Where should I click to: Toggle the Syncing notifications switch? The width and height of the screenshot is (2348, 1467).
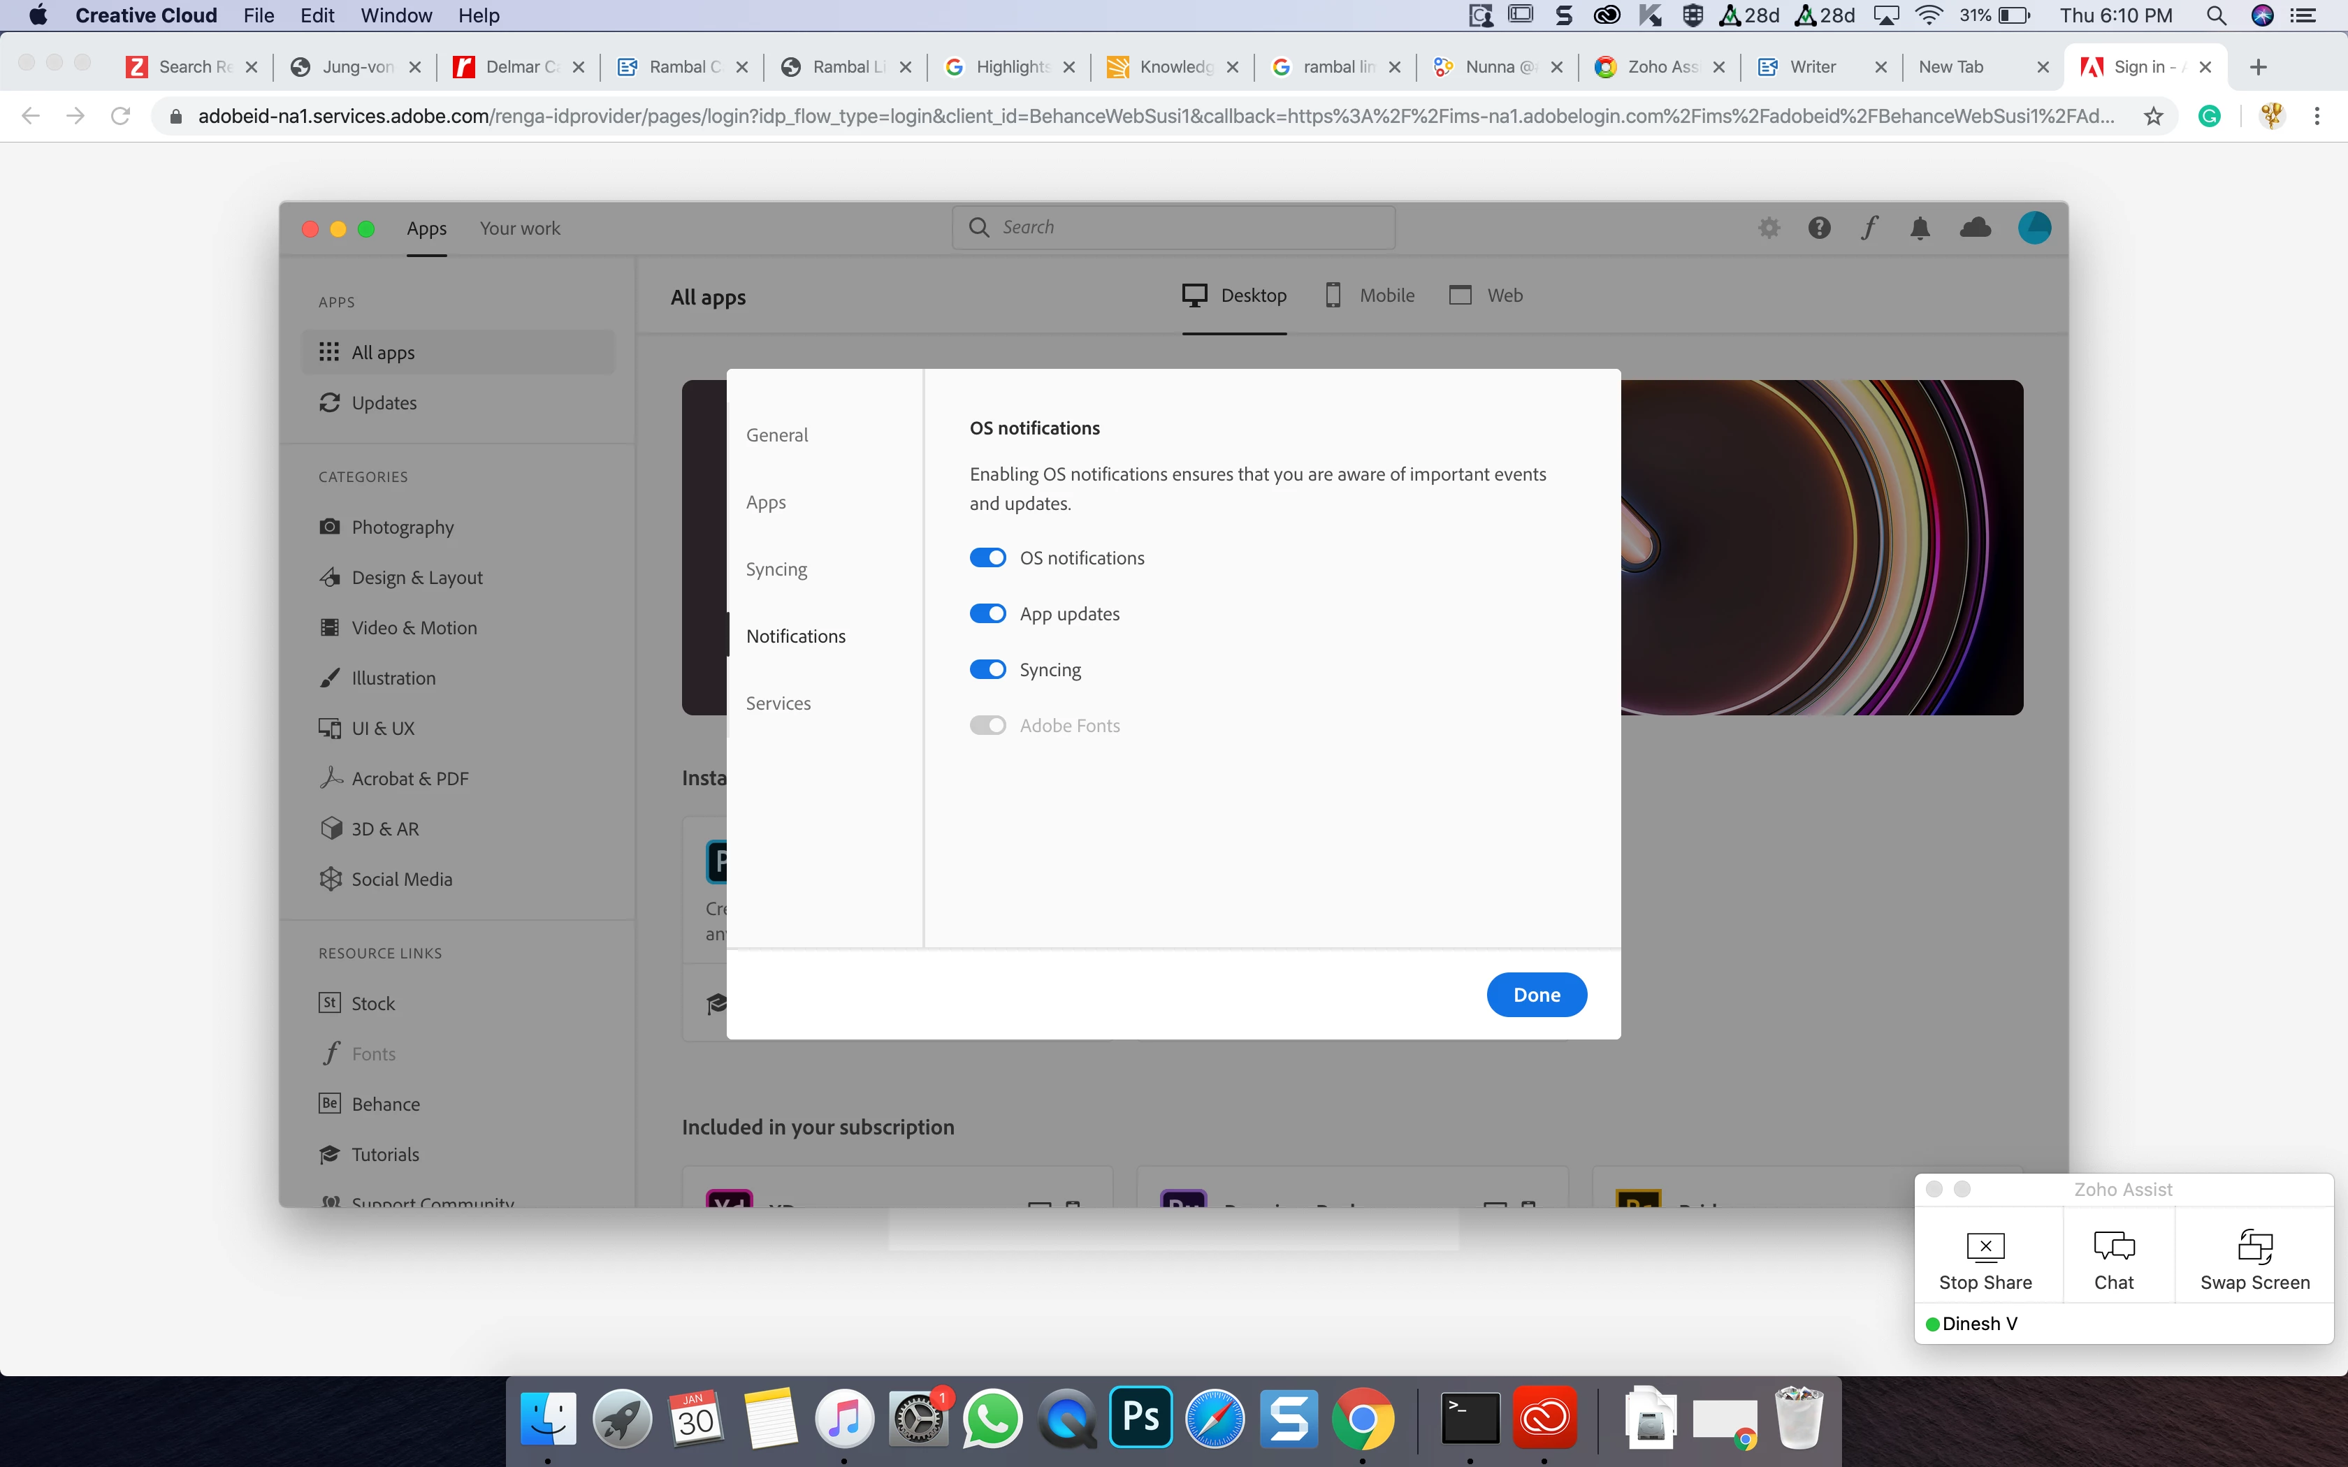click(x=987, y=669)
